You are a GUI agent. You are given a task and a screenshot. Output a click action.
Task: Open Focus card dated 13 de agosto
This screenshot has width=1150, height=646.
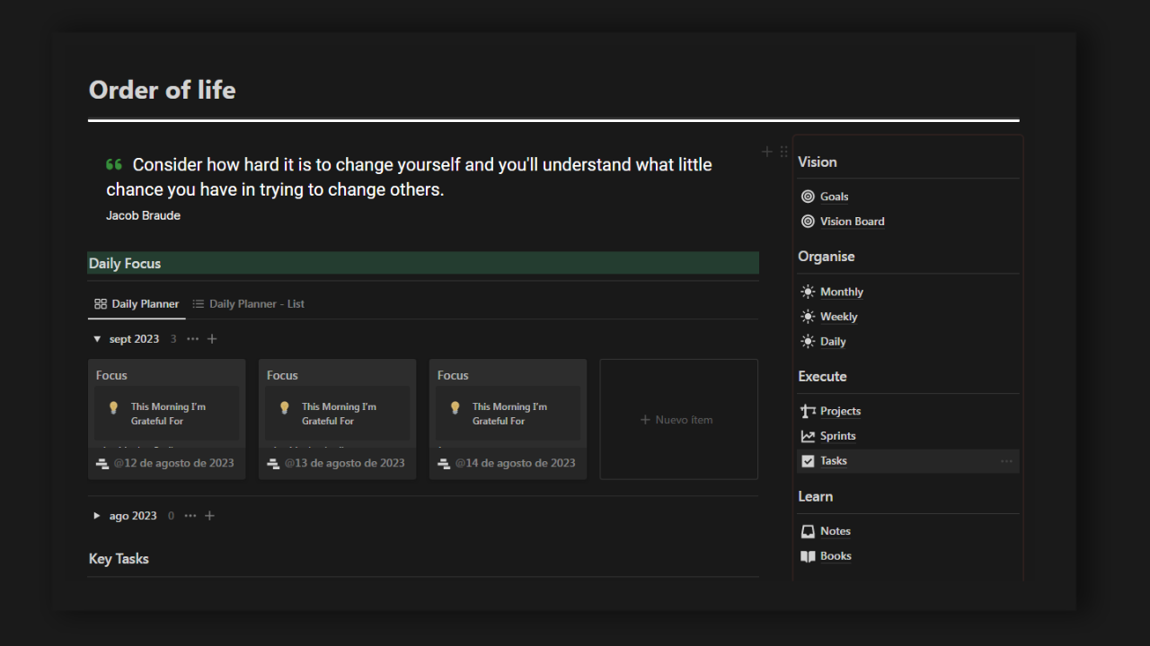(x=337, y=419)
